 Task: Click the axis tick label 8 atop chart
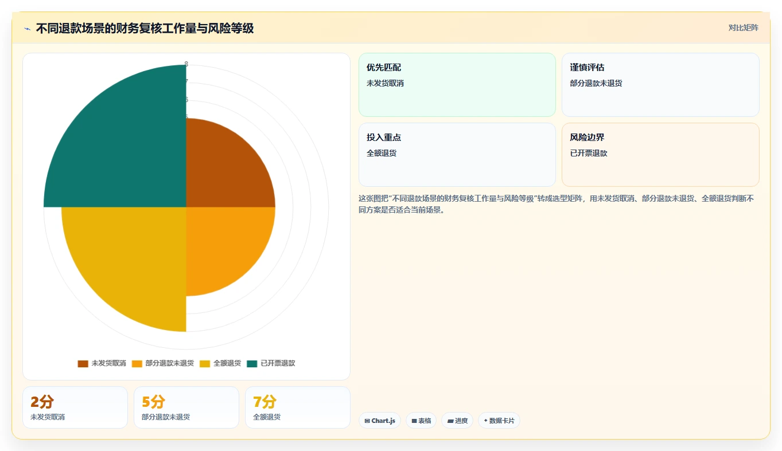coord(186,64)
